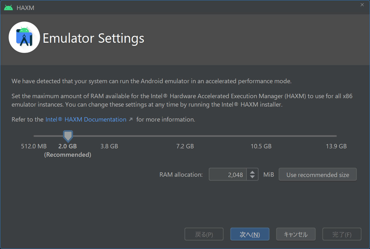Click the Android icon in title bar
The image size is (370, 249).
(x=8, y=8)
